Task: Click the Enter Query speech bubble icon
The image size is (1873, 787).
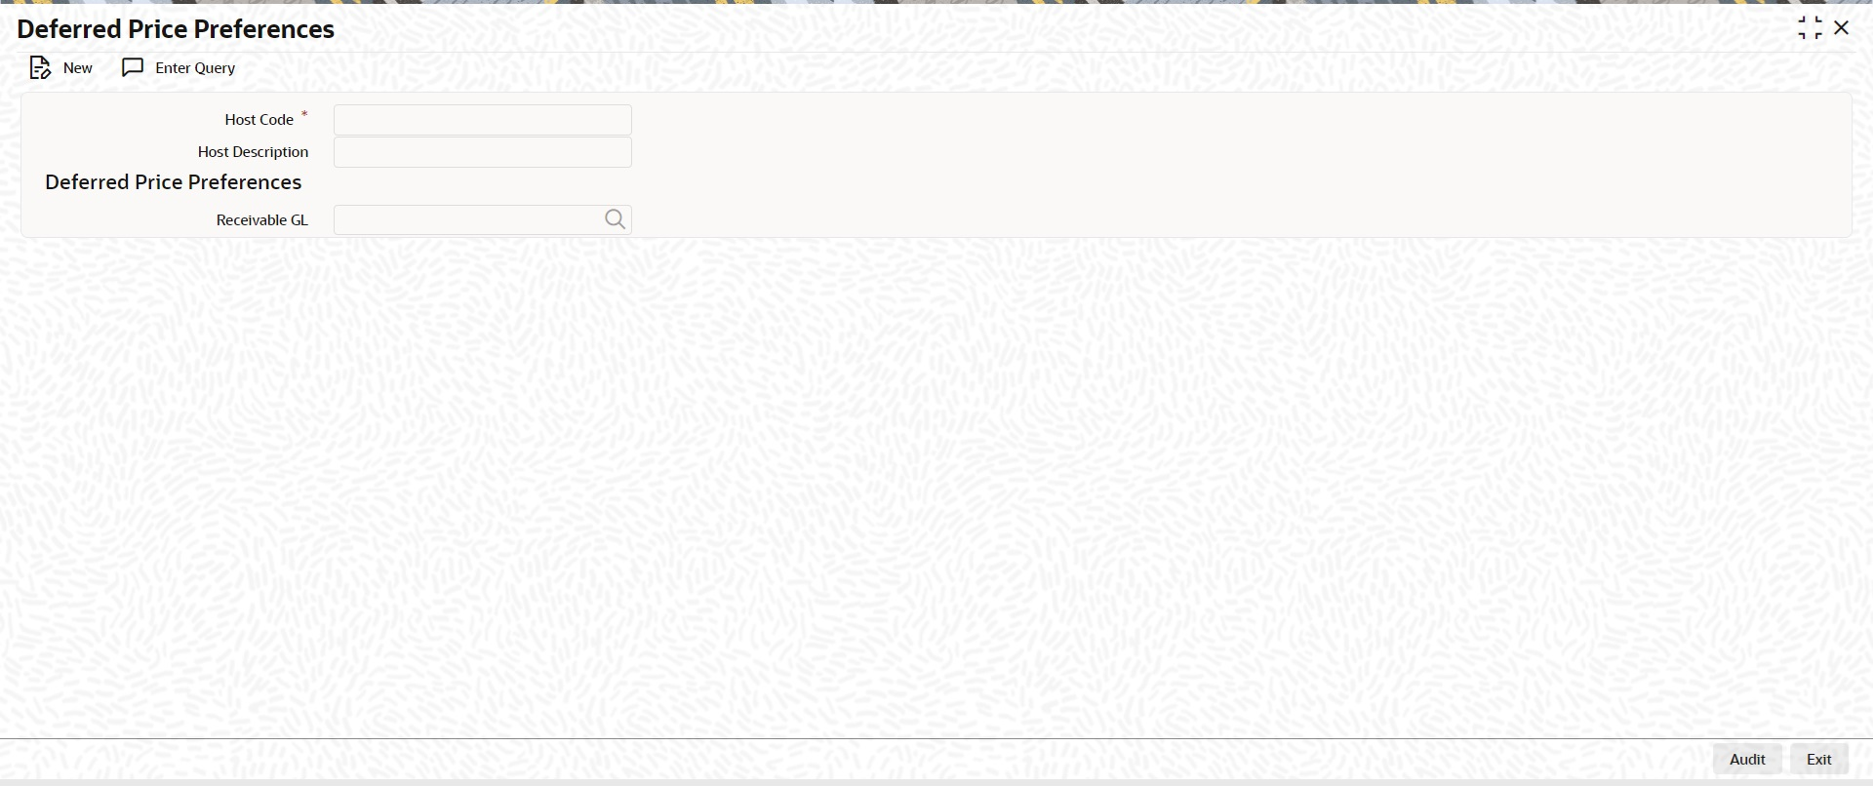Action: pyautogui.click(x=133, y=68)
